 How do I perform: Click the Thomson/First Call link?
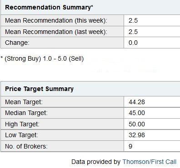tap(150, 162)
